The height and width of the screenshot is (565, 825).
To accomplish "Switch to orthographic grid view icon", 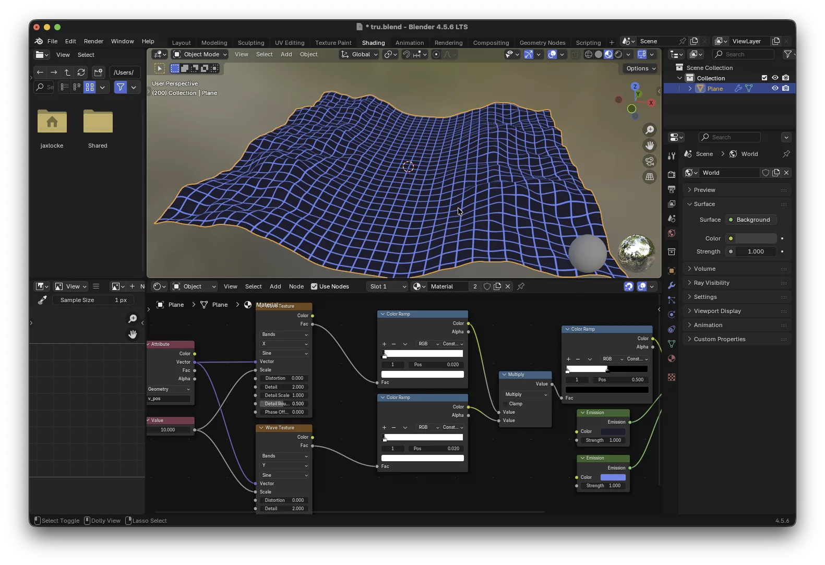I will [650, 177].
